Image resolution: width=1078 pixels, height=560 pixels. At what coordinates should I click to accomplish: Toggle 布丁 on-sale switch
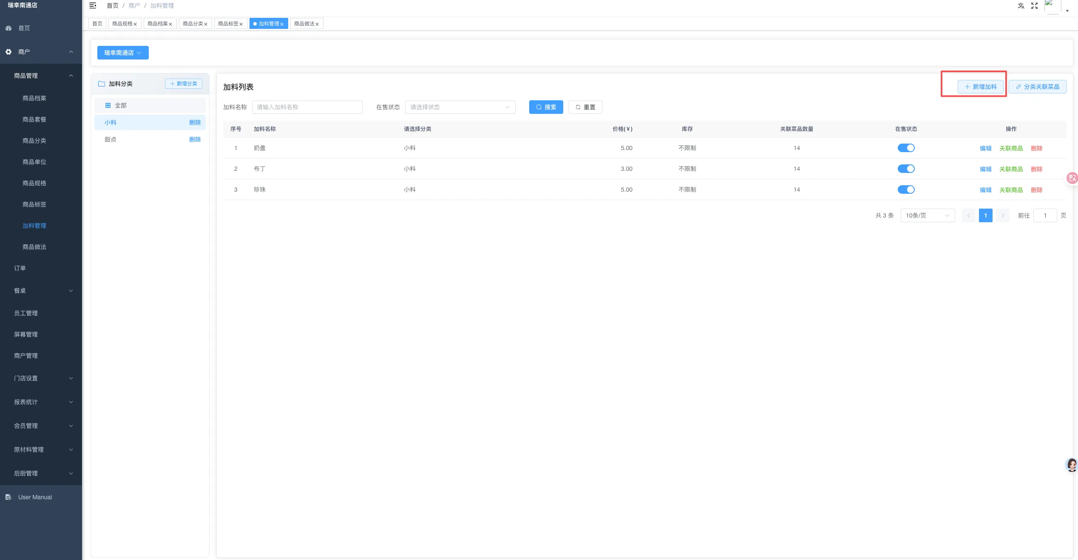tap(906, 169)
